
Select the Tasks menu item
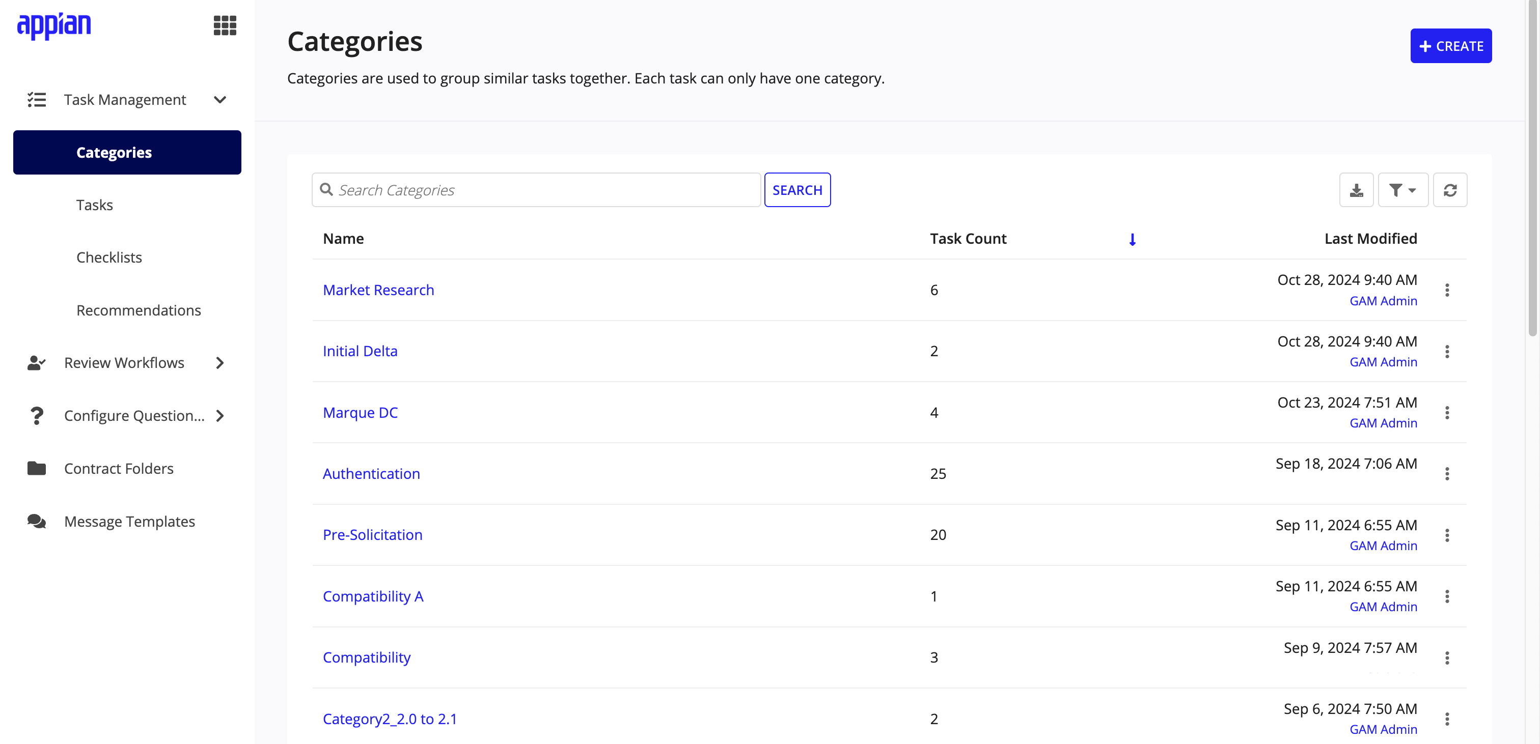tap(94, 204)
